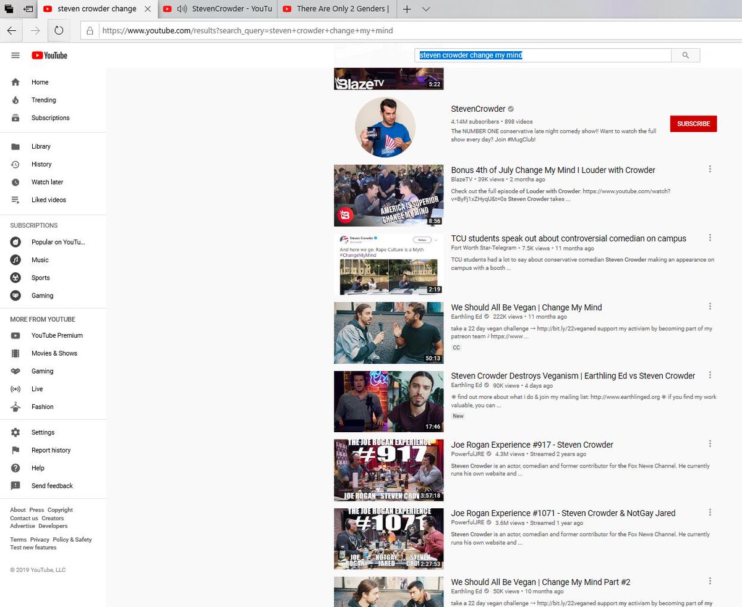Open the Policy & Safety footer link
The width and height of the screenshot is (742, 607).
(x=72, y=540)
